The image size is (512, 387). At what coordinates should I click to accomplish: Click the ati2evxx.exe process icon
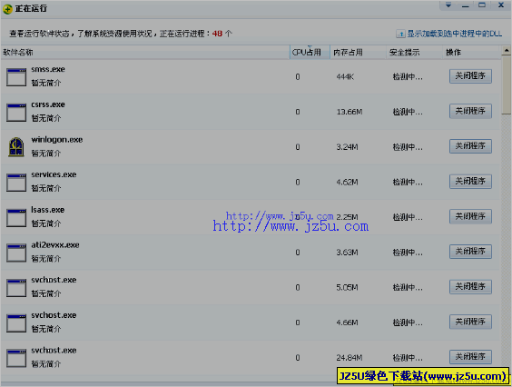coord(16,253)
